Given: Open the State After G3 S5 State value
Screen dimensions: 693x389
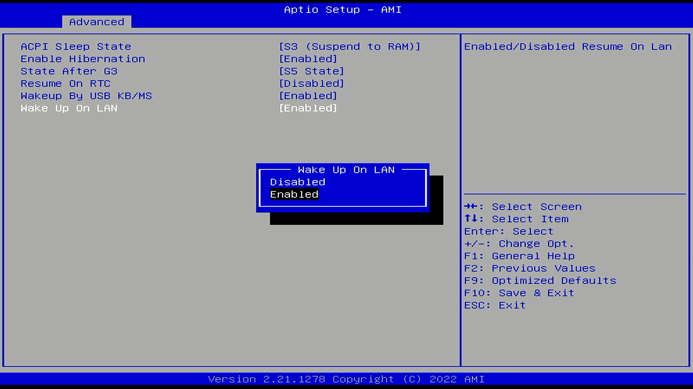Looking at the screenshot, I should click(311, 71).
